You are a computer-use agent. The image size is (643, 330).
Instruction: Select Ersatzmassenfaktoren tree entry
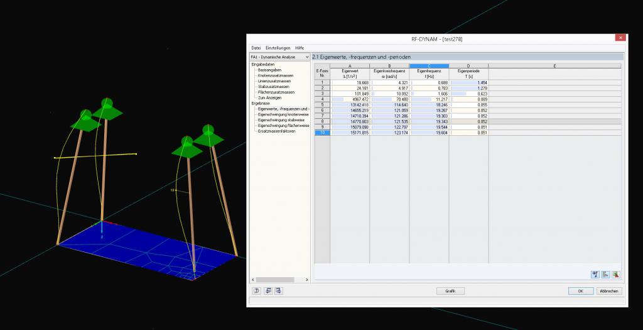click(276, 131)
